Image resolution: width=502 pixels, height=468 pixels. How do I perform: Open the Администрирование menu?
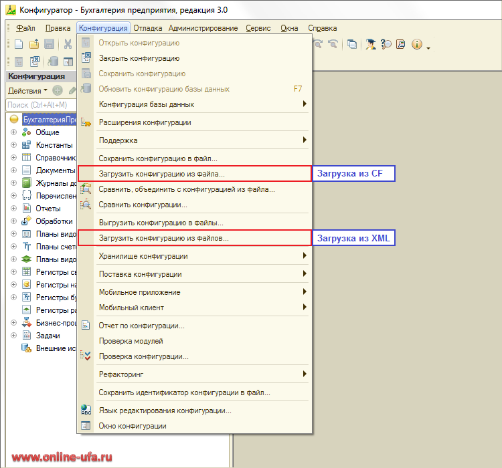(x=203, y=28)
